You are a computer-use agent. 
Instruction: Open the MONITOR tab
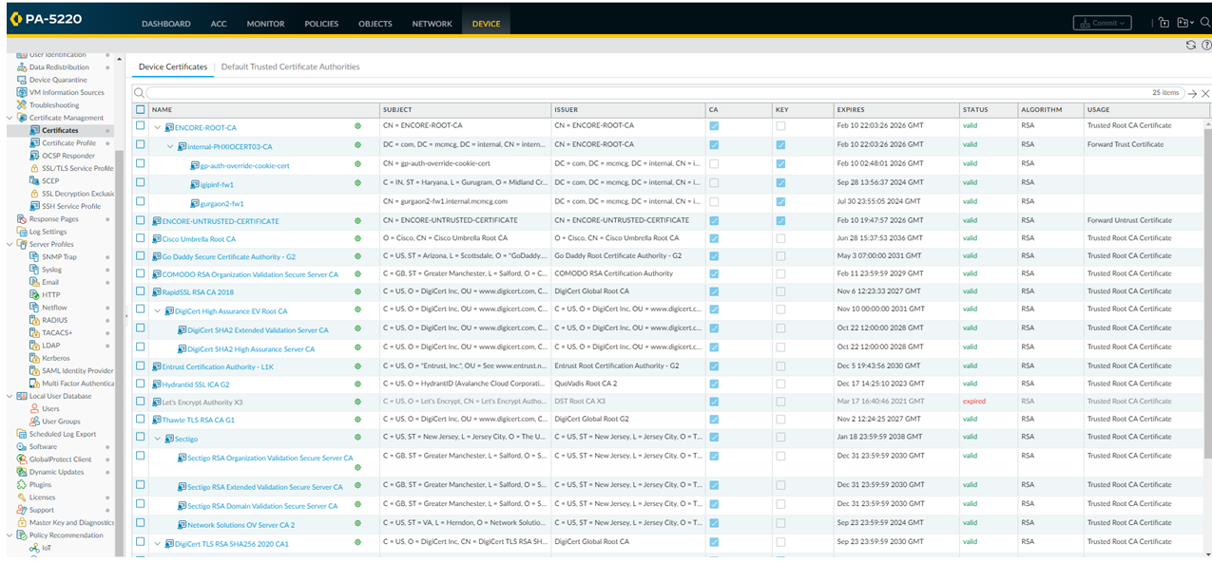point(265,24)
